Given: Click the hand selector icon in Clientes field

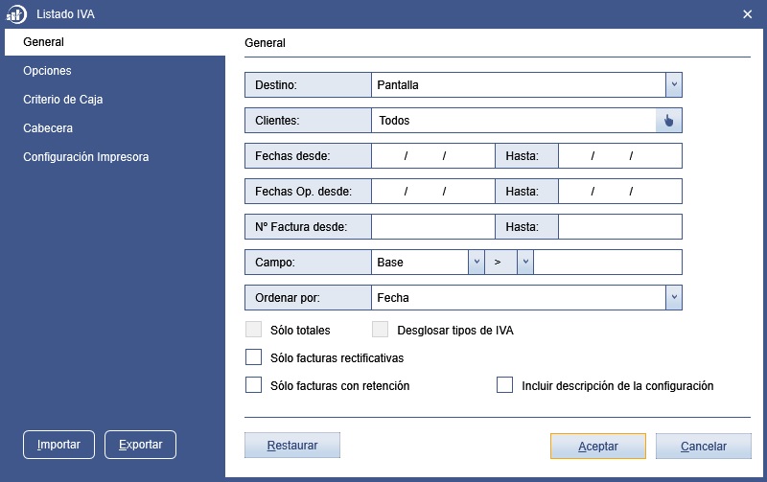Looking at the screenshot, I should click(x=668, y=120).
